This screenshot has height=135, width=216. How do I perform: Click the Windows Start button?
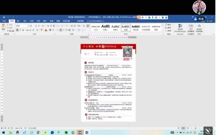3,132
